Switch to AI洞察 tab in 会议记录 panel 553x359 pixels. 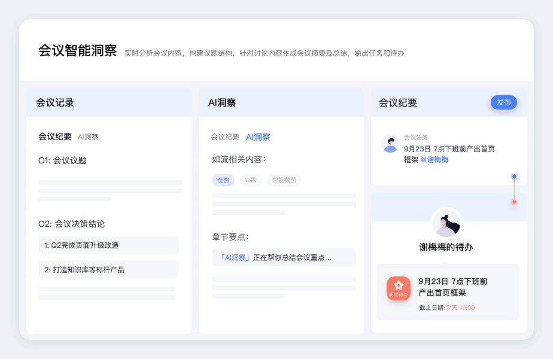tap(88, 137)
